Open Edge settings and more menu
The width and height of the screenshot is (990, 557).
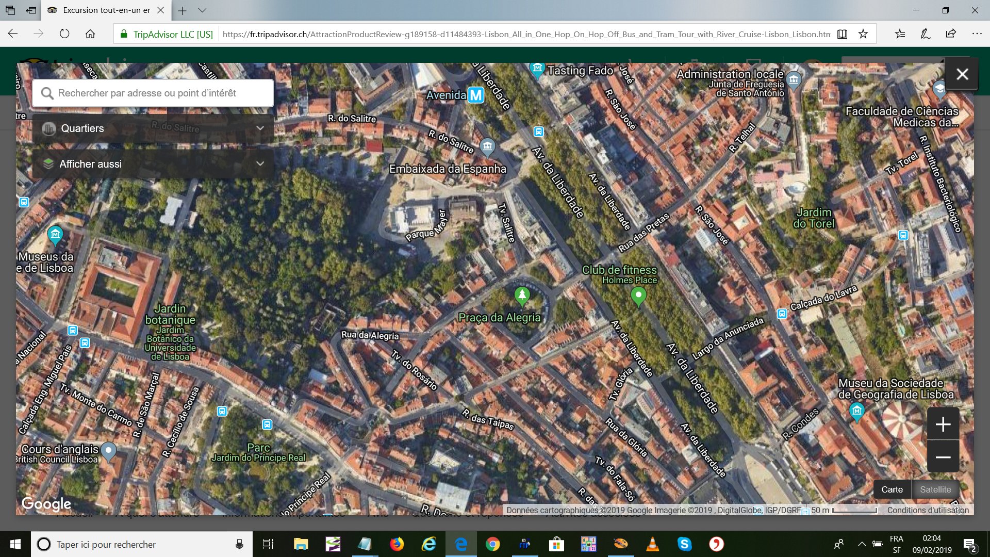coord(977,34)
